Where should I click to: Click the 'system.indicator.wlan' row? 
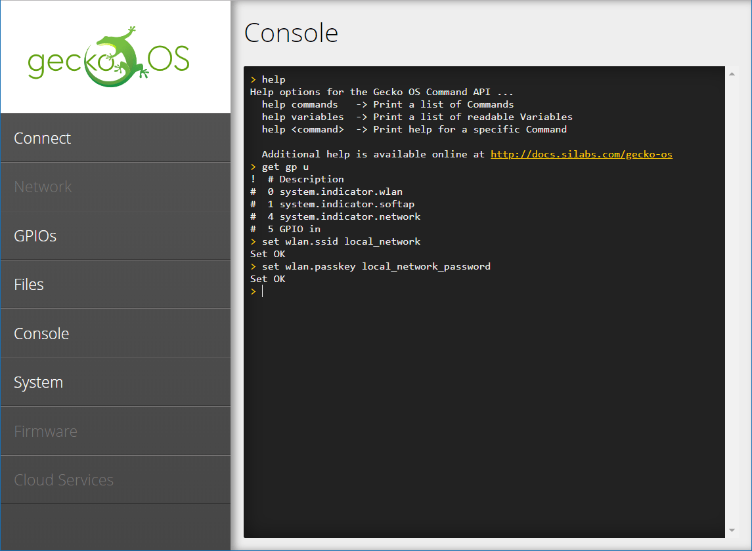pos(326,192)
